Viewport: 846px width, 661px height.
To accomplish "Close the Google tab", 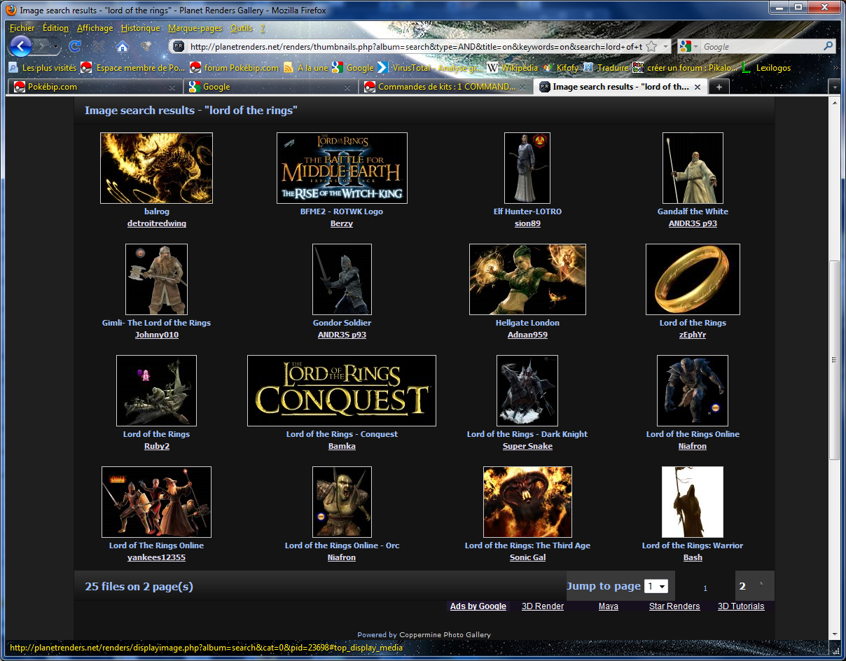I will 348,88.
